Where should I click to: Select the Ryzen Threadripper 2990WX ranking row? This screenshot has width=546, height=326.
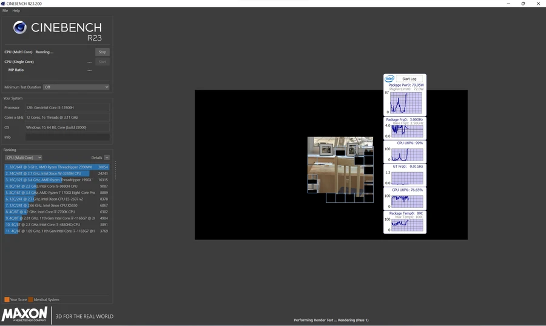point(57,167)
